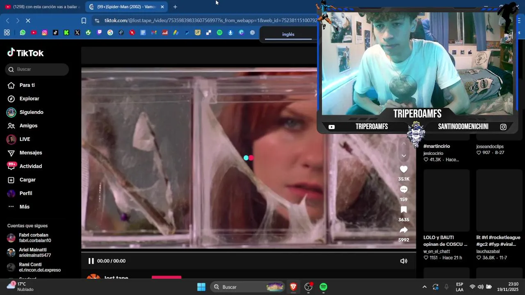Toggle video mute with speaker icon

click(404, 261)
